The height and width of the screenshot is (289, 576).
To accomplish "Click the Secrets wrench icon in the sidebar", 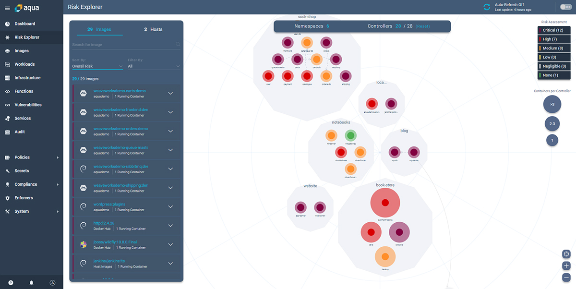I will pos(7,171).
